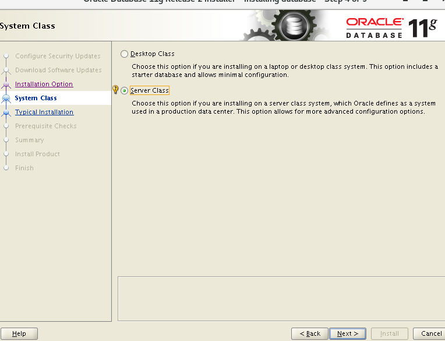This screenshot has width=445, height=341.
Task: Click the grayed-out Install button
Action: [389, 333]
